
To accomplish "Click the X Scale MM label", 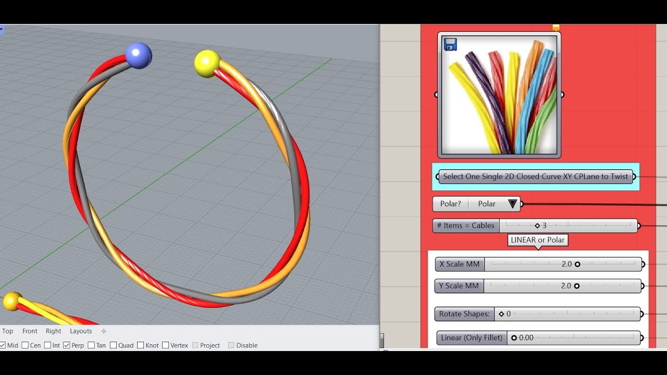I will coord(460,264).
